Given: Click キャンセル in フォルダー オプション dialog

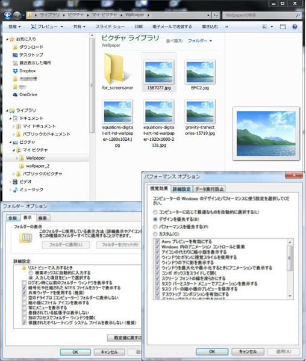Looking at the screenshot, I should pyautogui.click(x=109, y=352).
